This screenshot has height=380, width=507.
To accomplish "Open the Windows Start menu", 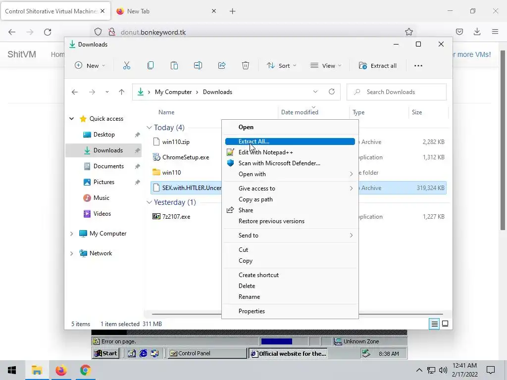I will pos(12,370).
